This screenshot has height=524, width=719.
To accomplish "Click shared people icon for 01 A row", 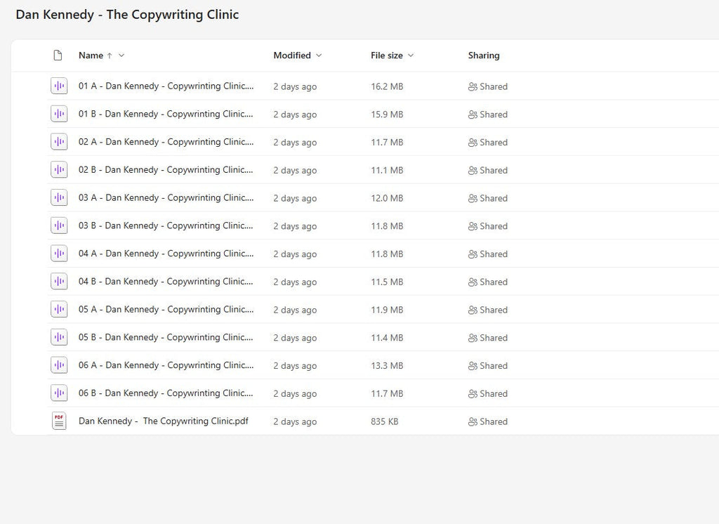I will pos(473,86).
